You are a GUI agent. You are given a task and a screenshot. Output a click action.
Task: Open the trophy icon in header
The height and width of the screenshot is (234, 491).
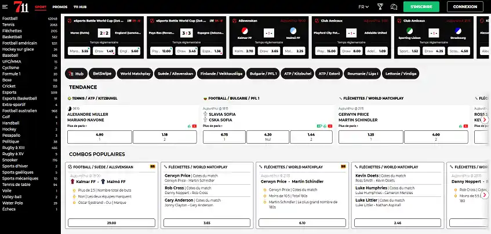(380, 6)
